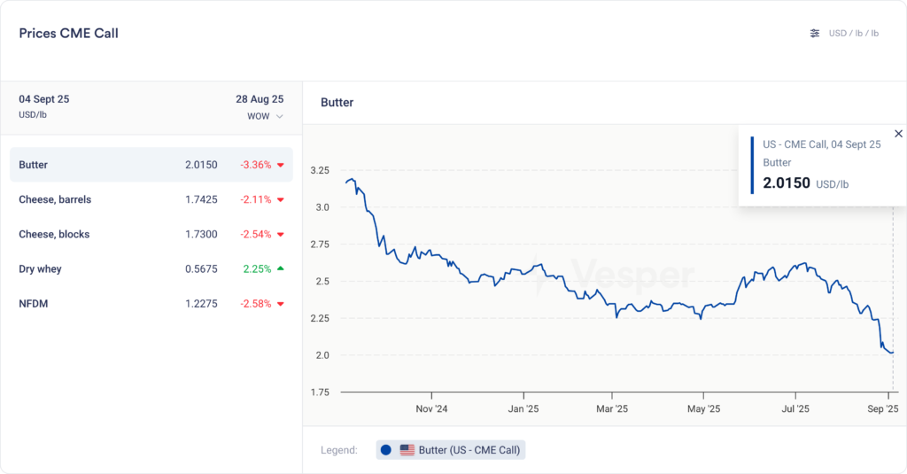The height and width of the screenshot is (474, 907).
Task: Click the US flag icon in legend
Action: (407, 450)
